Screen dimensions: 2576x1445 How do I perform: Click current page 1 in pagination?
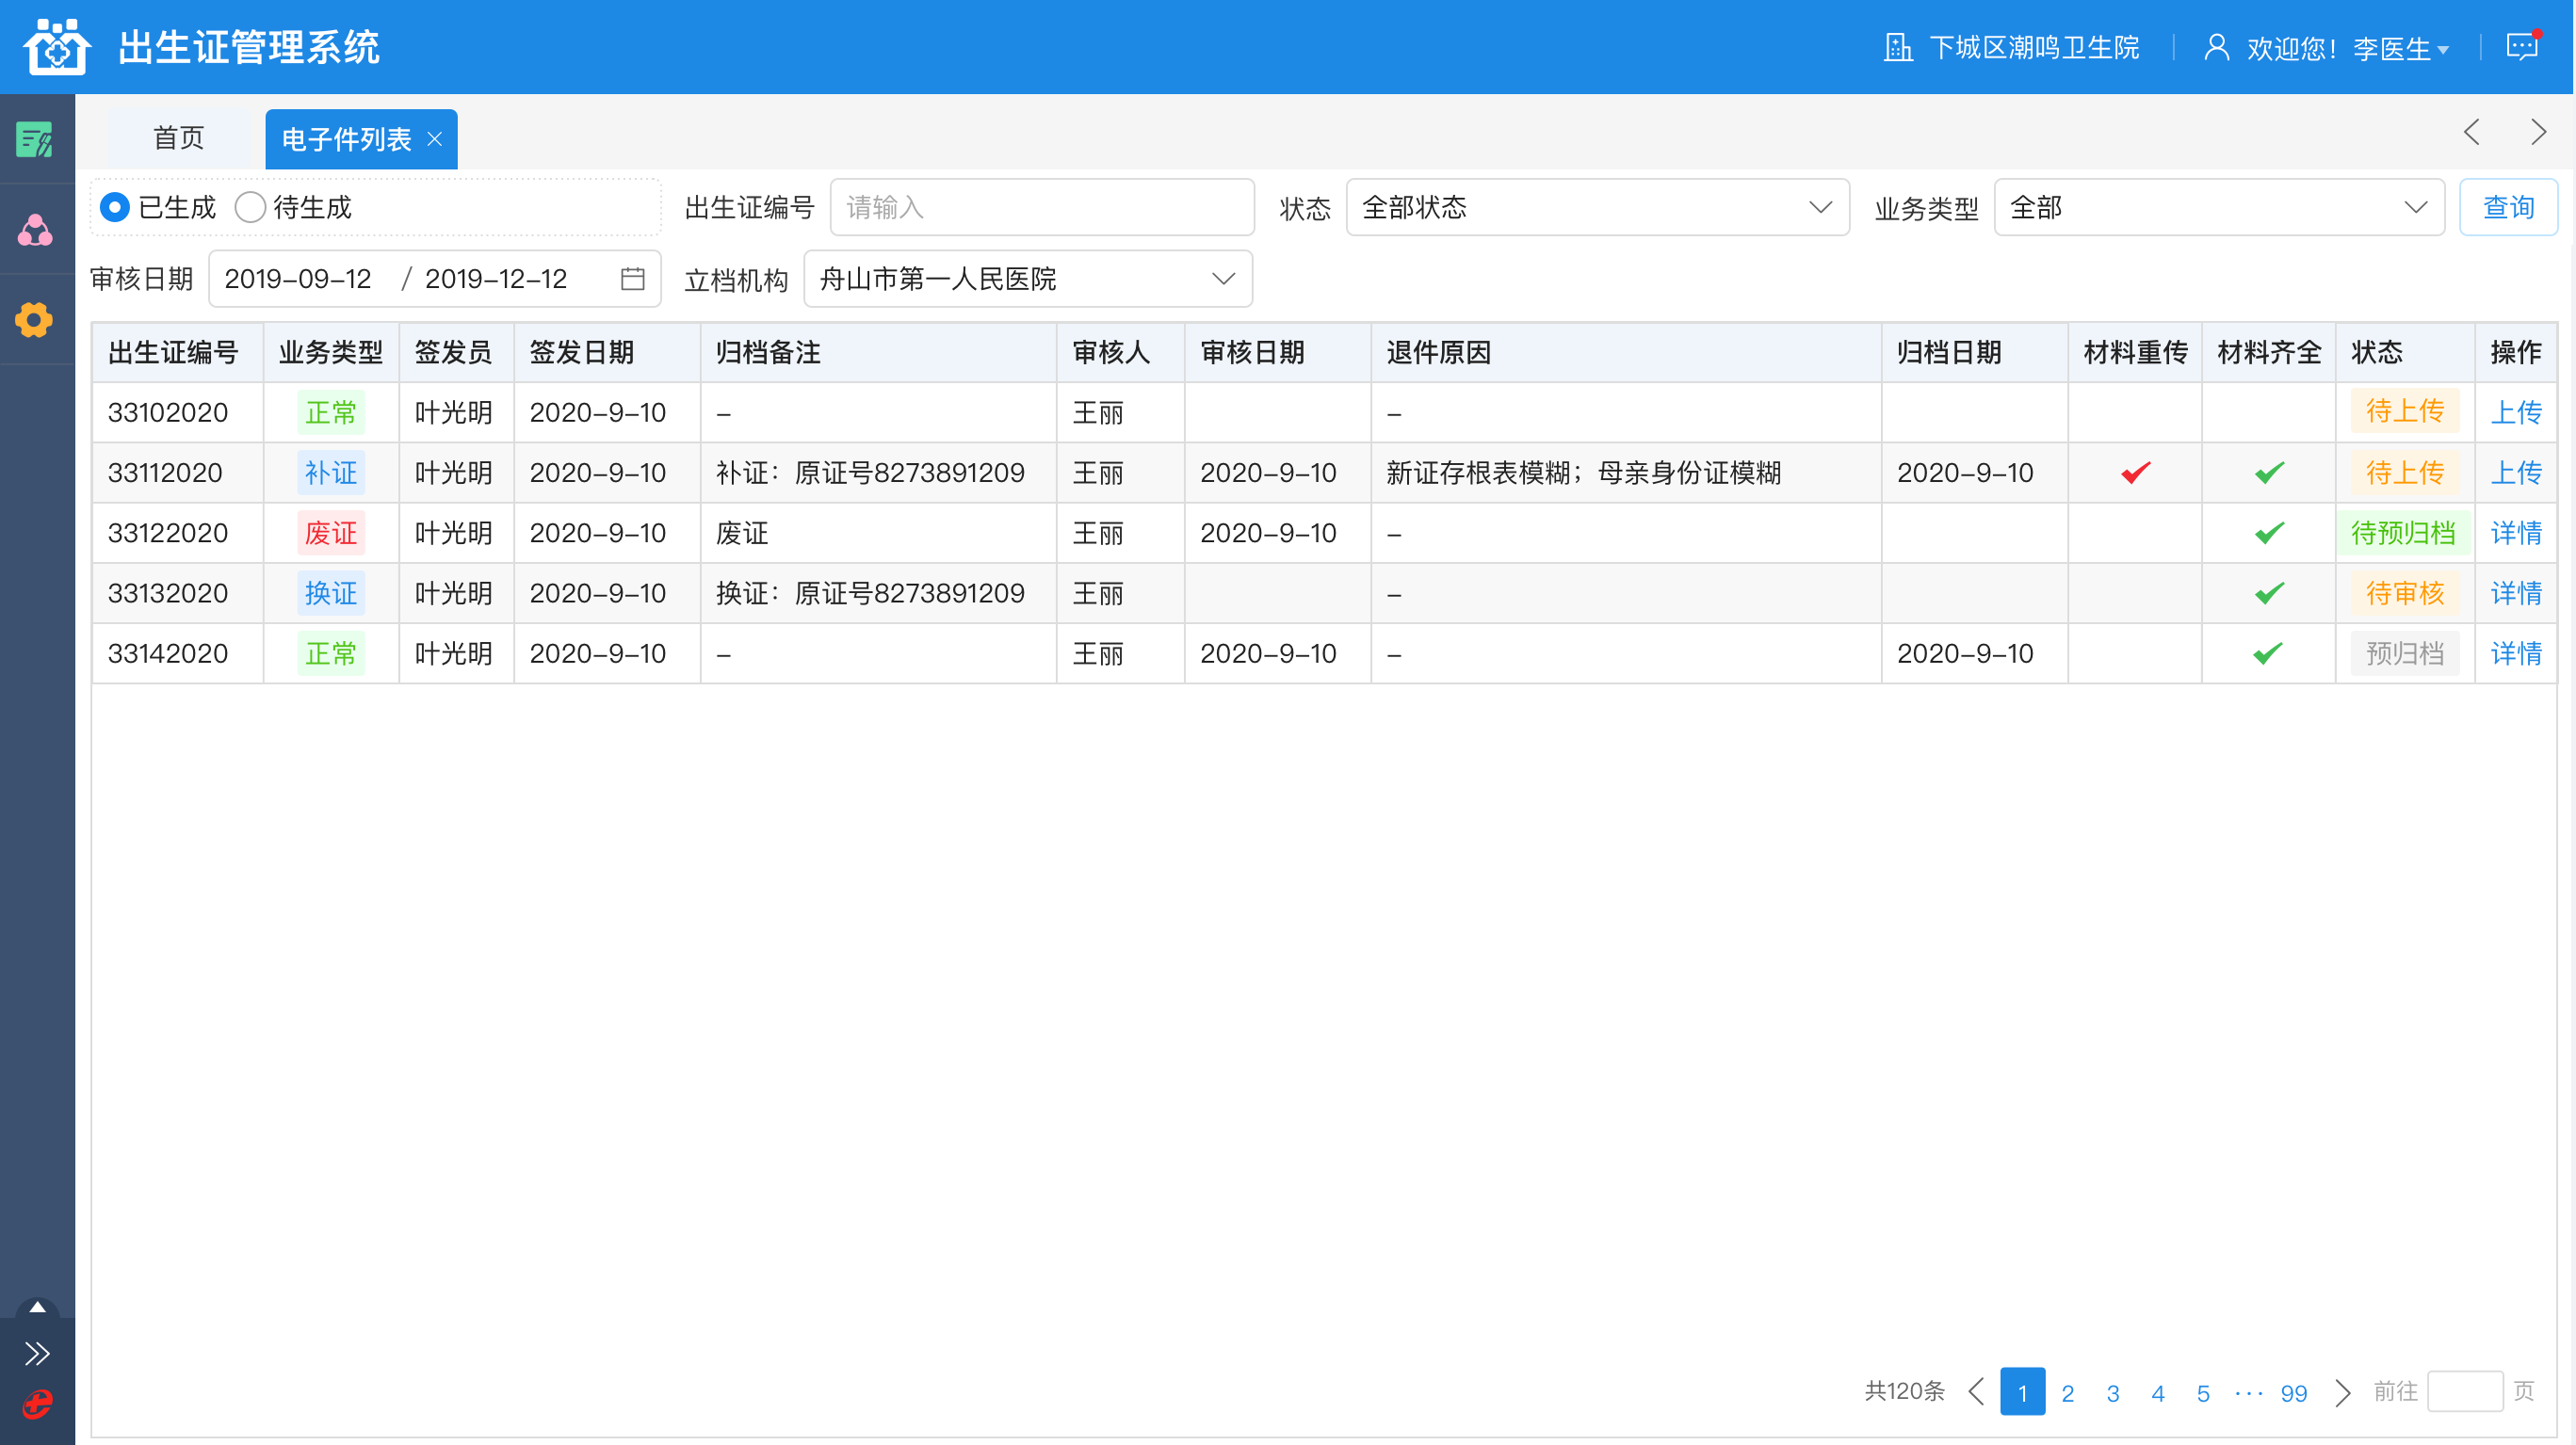pyautogui.click(x=2022, y=1392)
